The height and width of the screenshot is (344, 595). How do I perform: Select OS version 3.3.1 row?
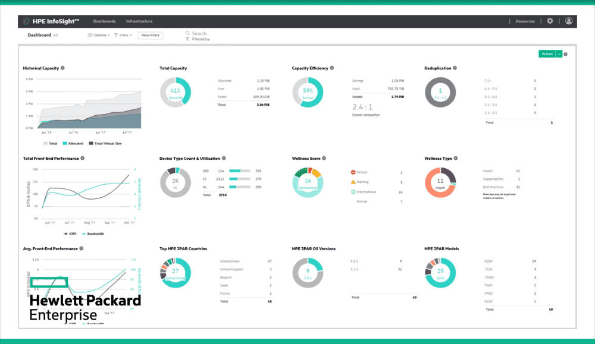376,261
